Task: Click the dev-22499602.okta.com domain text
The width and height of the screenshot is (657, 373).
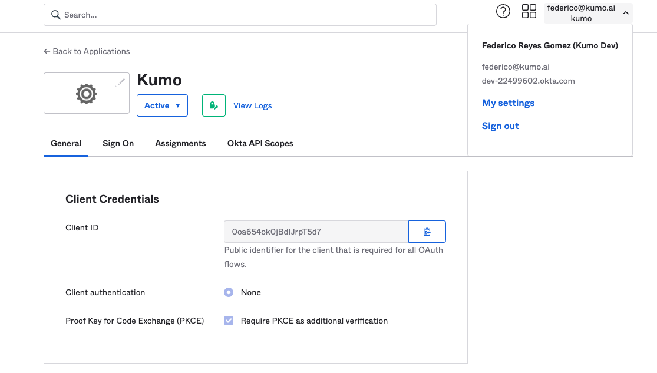Action: click(528, 81)
